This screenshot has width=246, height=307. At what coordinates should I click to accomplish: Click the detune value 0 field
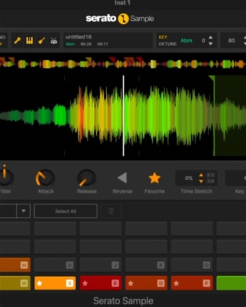[x=204, y=41]
